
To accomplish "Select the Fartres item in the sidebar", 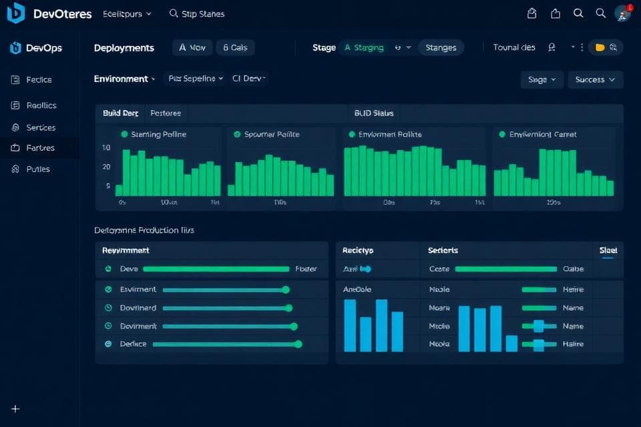I will click(38, 147).
